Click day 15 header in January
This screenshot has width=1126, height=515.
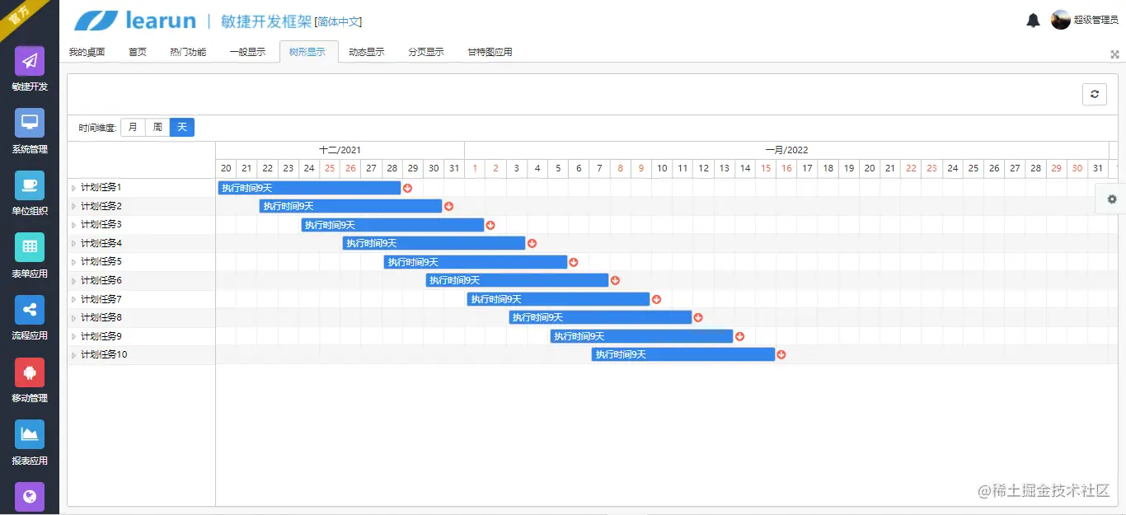766,168
